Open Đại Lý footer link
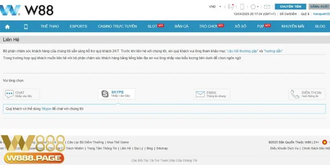This screenshot has height=165, width=330. tap(139, 148)
